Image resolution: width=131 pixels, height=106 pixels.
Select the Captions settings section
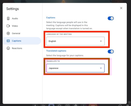(22, 41)
